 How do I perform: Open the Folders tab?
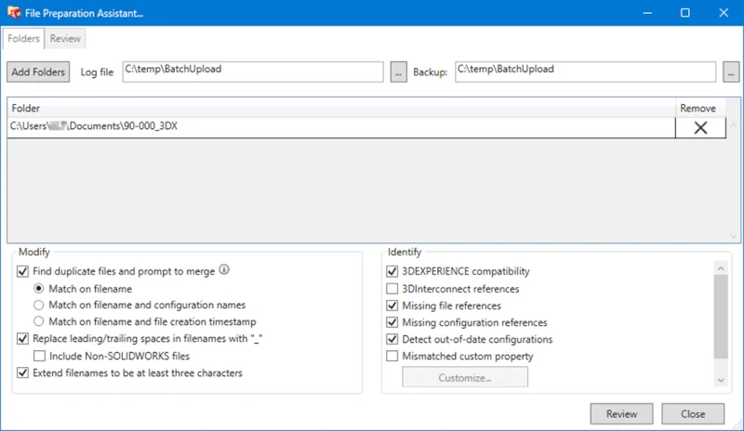(x=23, y=39)
